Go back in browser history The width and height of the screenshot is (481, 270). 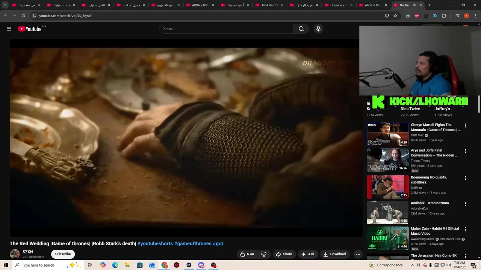pos(5,16)
